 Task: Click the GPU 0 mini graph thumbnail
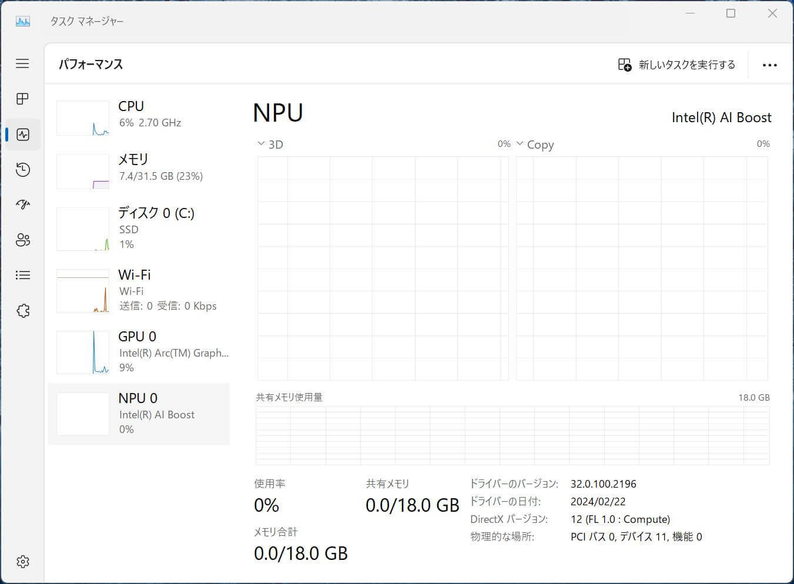pyautogui.click(x=83, y=353)
